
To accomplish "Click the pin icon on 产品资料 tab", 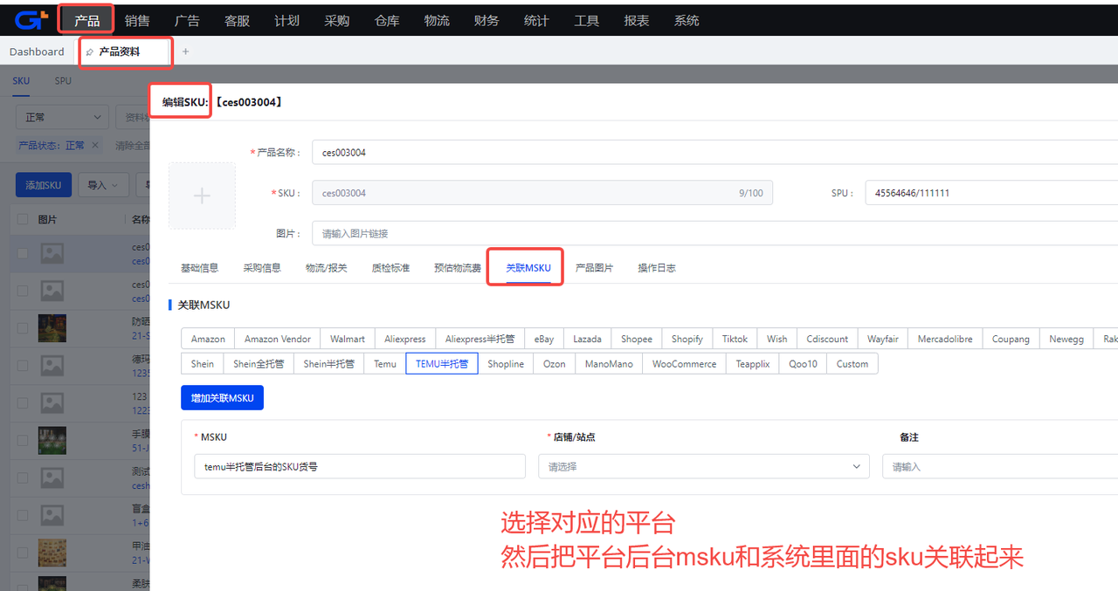I will click(90, 52).
